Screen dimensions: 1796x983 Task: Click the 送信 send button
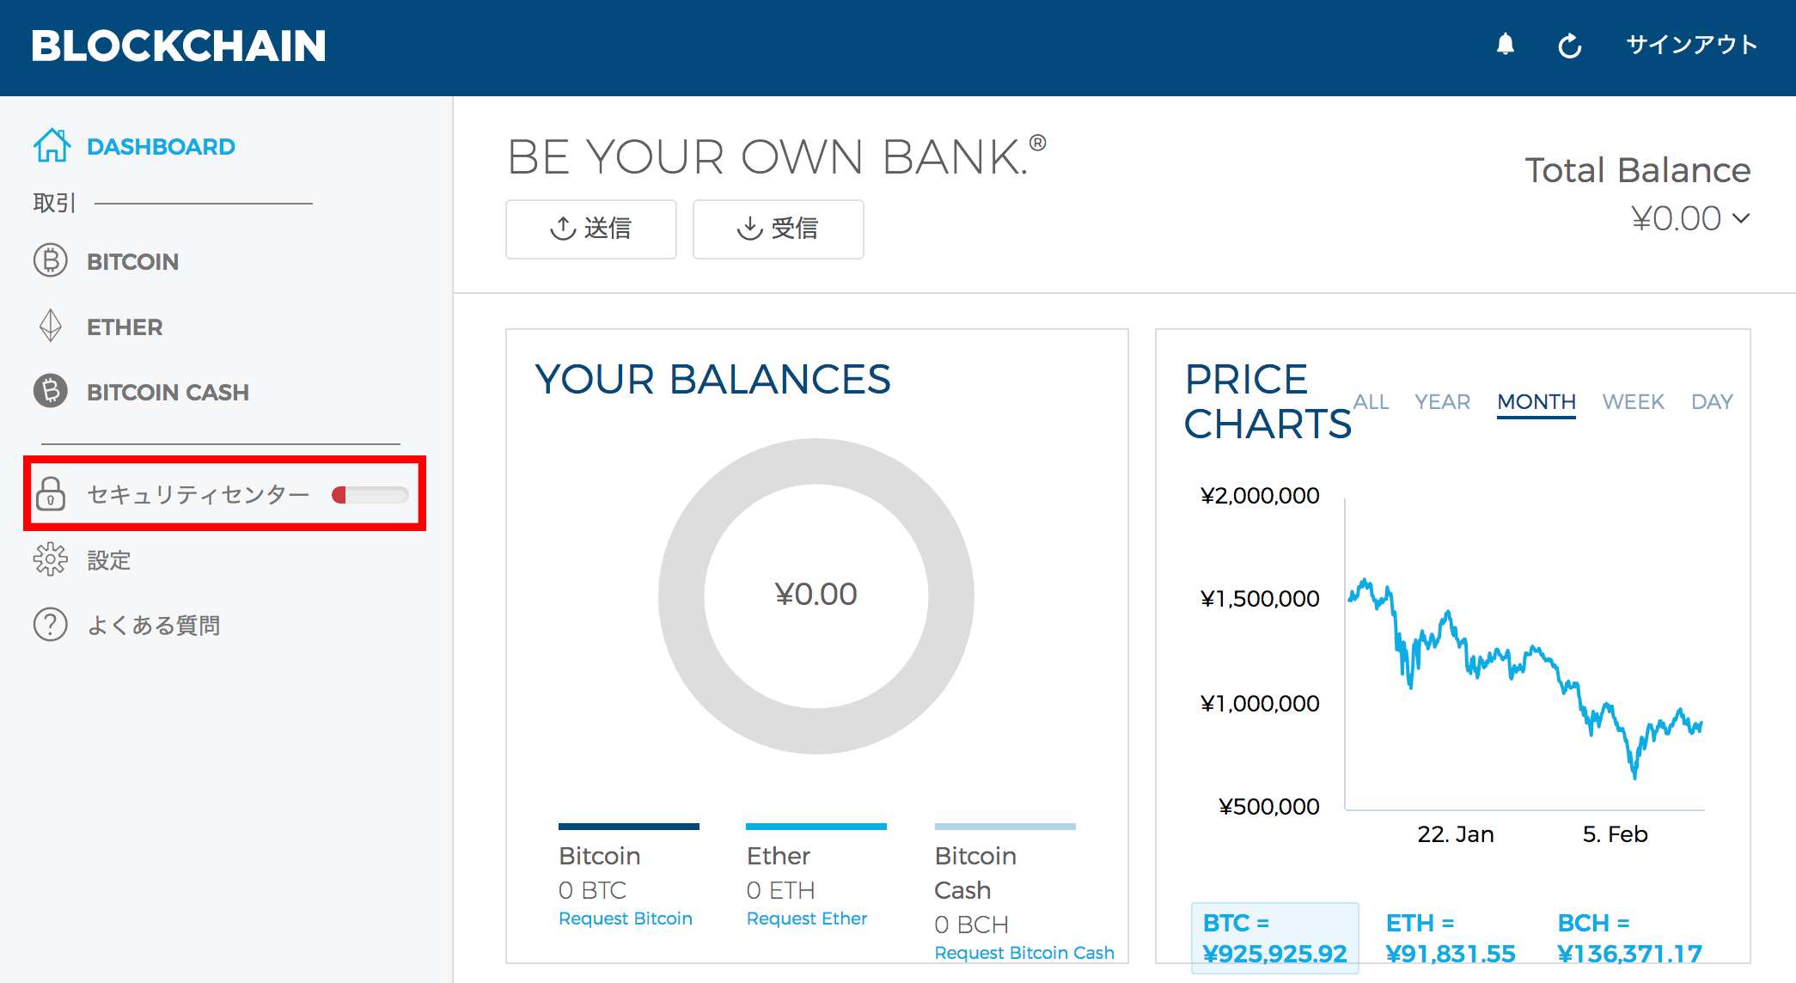click(591, 229)
